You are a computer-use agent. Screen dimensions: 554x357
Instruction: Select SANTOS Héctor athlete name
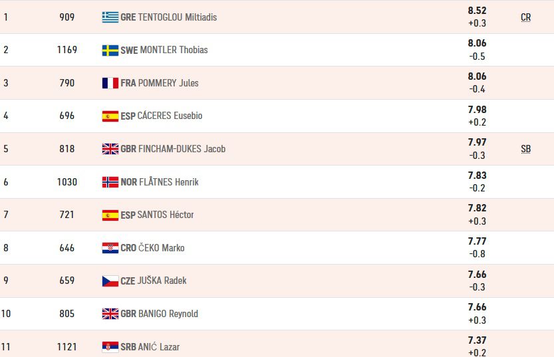pos(166,215)
